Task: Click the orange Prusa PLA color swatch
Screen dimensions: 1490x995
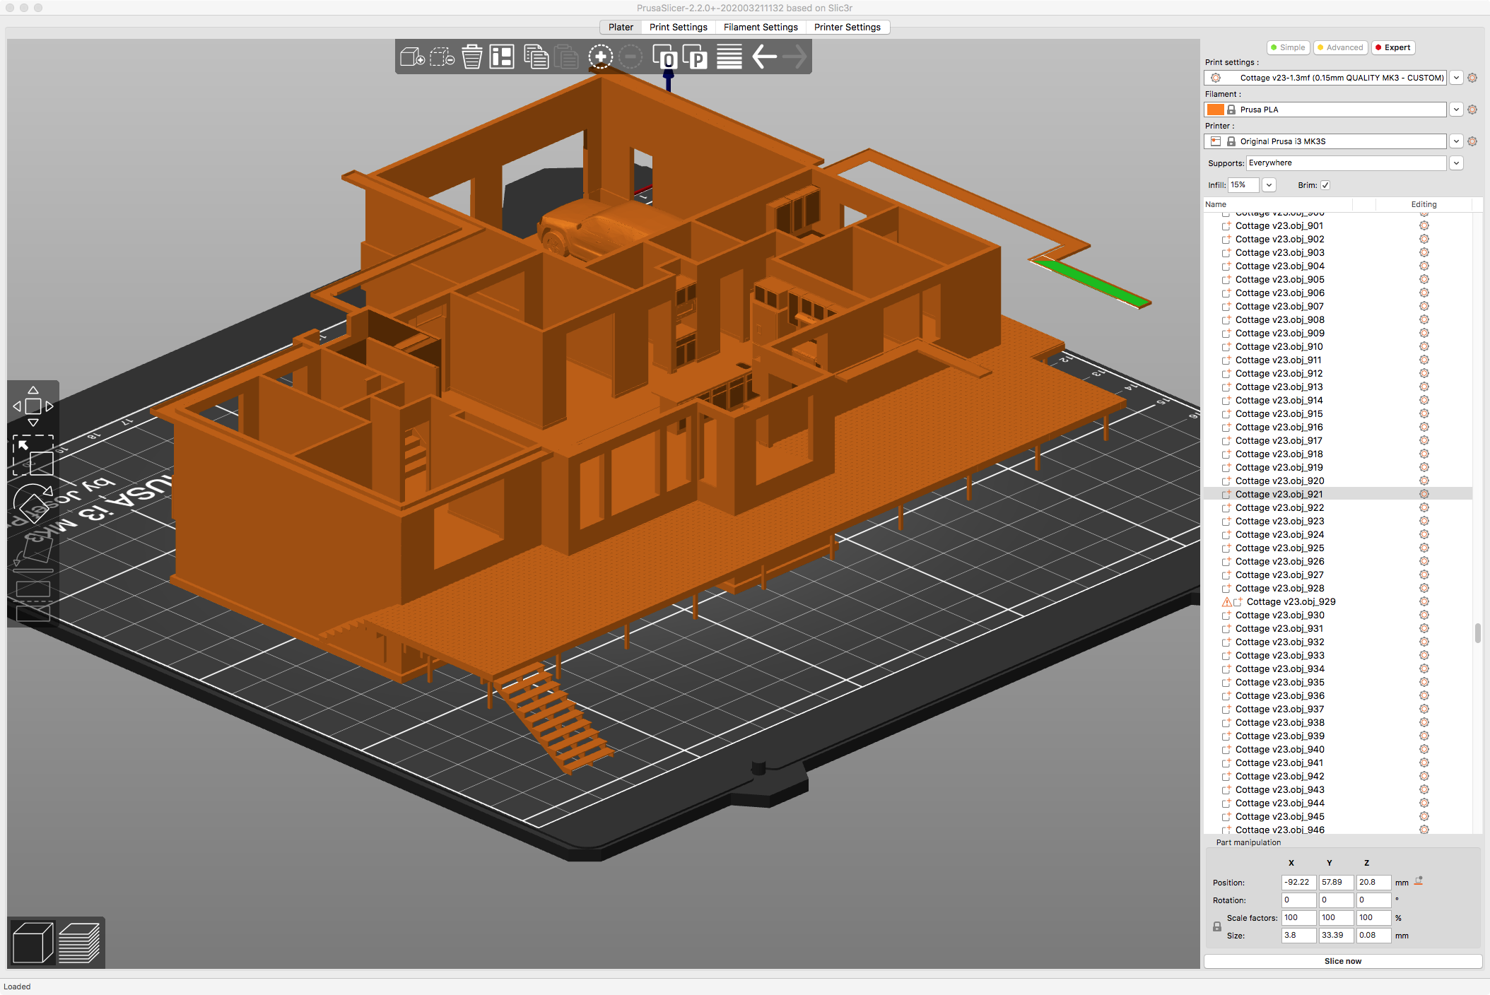Action: [1215, 110]
